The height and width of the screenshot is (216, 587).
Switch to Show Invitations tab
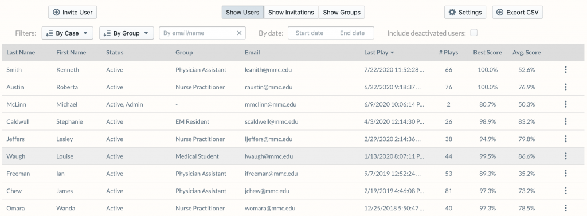coord(291,13)
